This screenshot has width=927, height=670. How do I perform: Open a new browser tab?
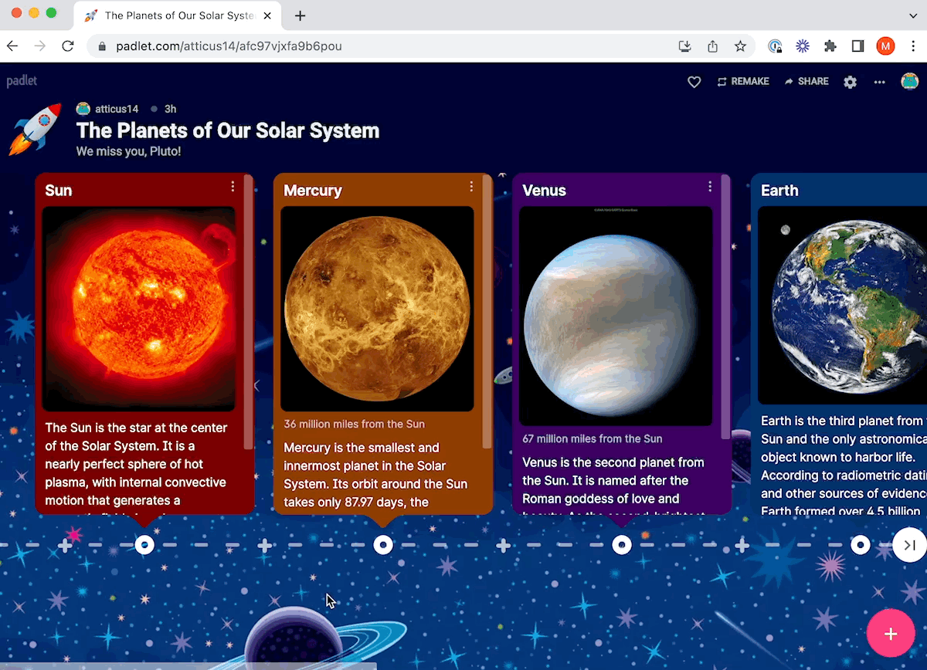[x=301, y=15]
